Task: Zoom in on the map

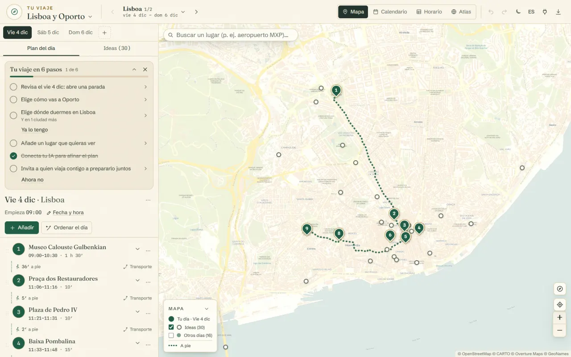Action: tap(560, 318)
